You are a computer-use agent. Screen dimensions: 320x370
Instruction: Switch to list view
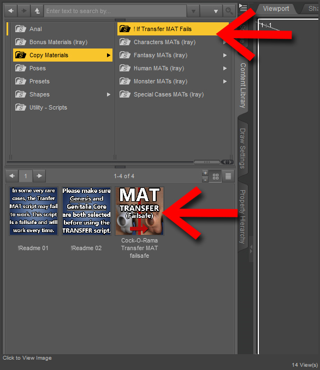point(228,176)
